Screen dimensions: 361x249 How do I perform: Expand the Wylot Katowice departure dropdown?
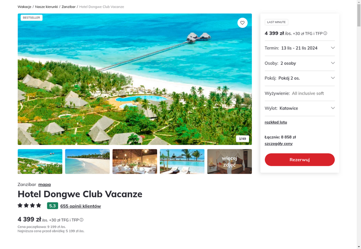pos(300,108)
